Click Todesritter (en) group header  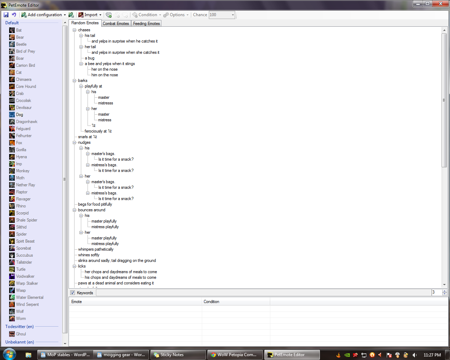click(x=19, y=327)
